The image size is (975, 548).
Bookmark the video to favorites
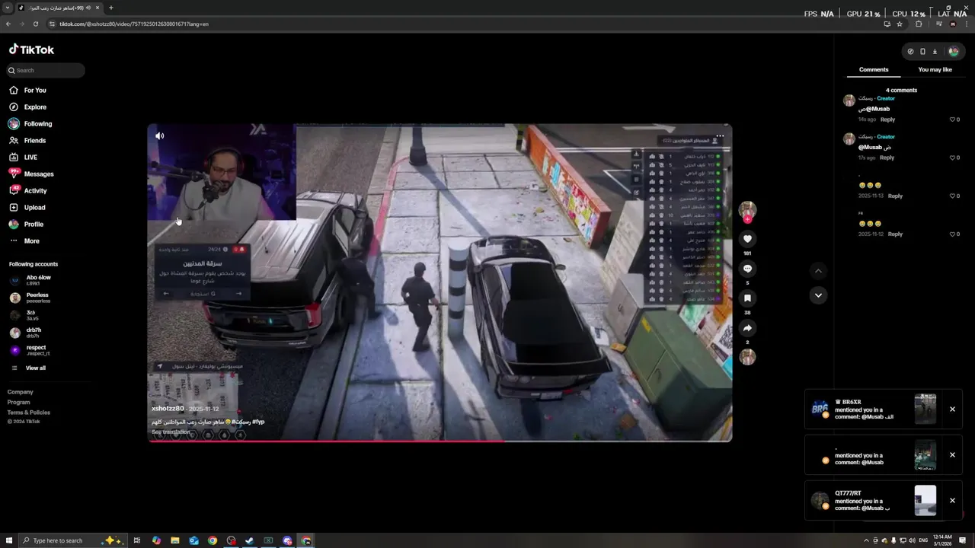(747, 298)
